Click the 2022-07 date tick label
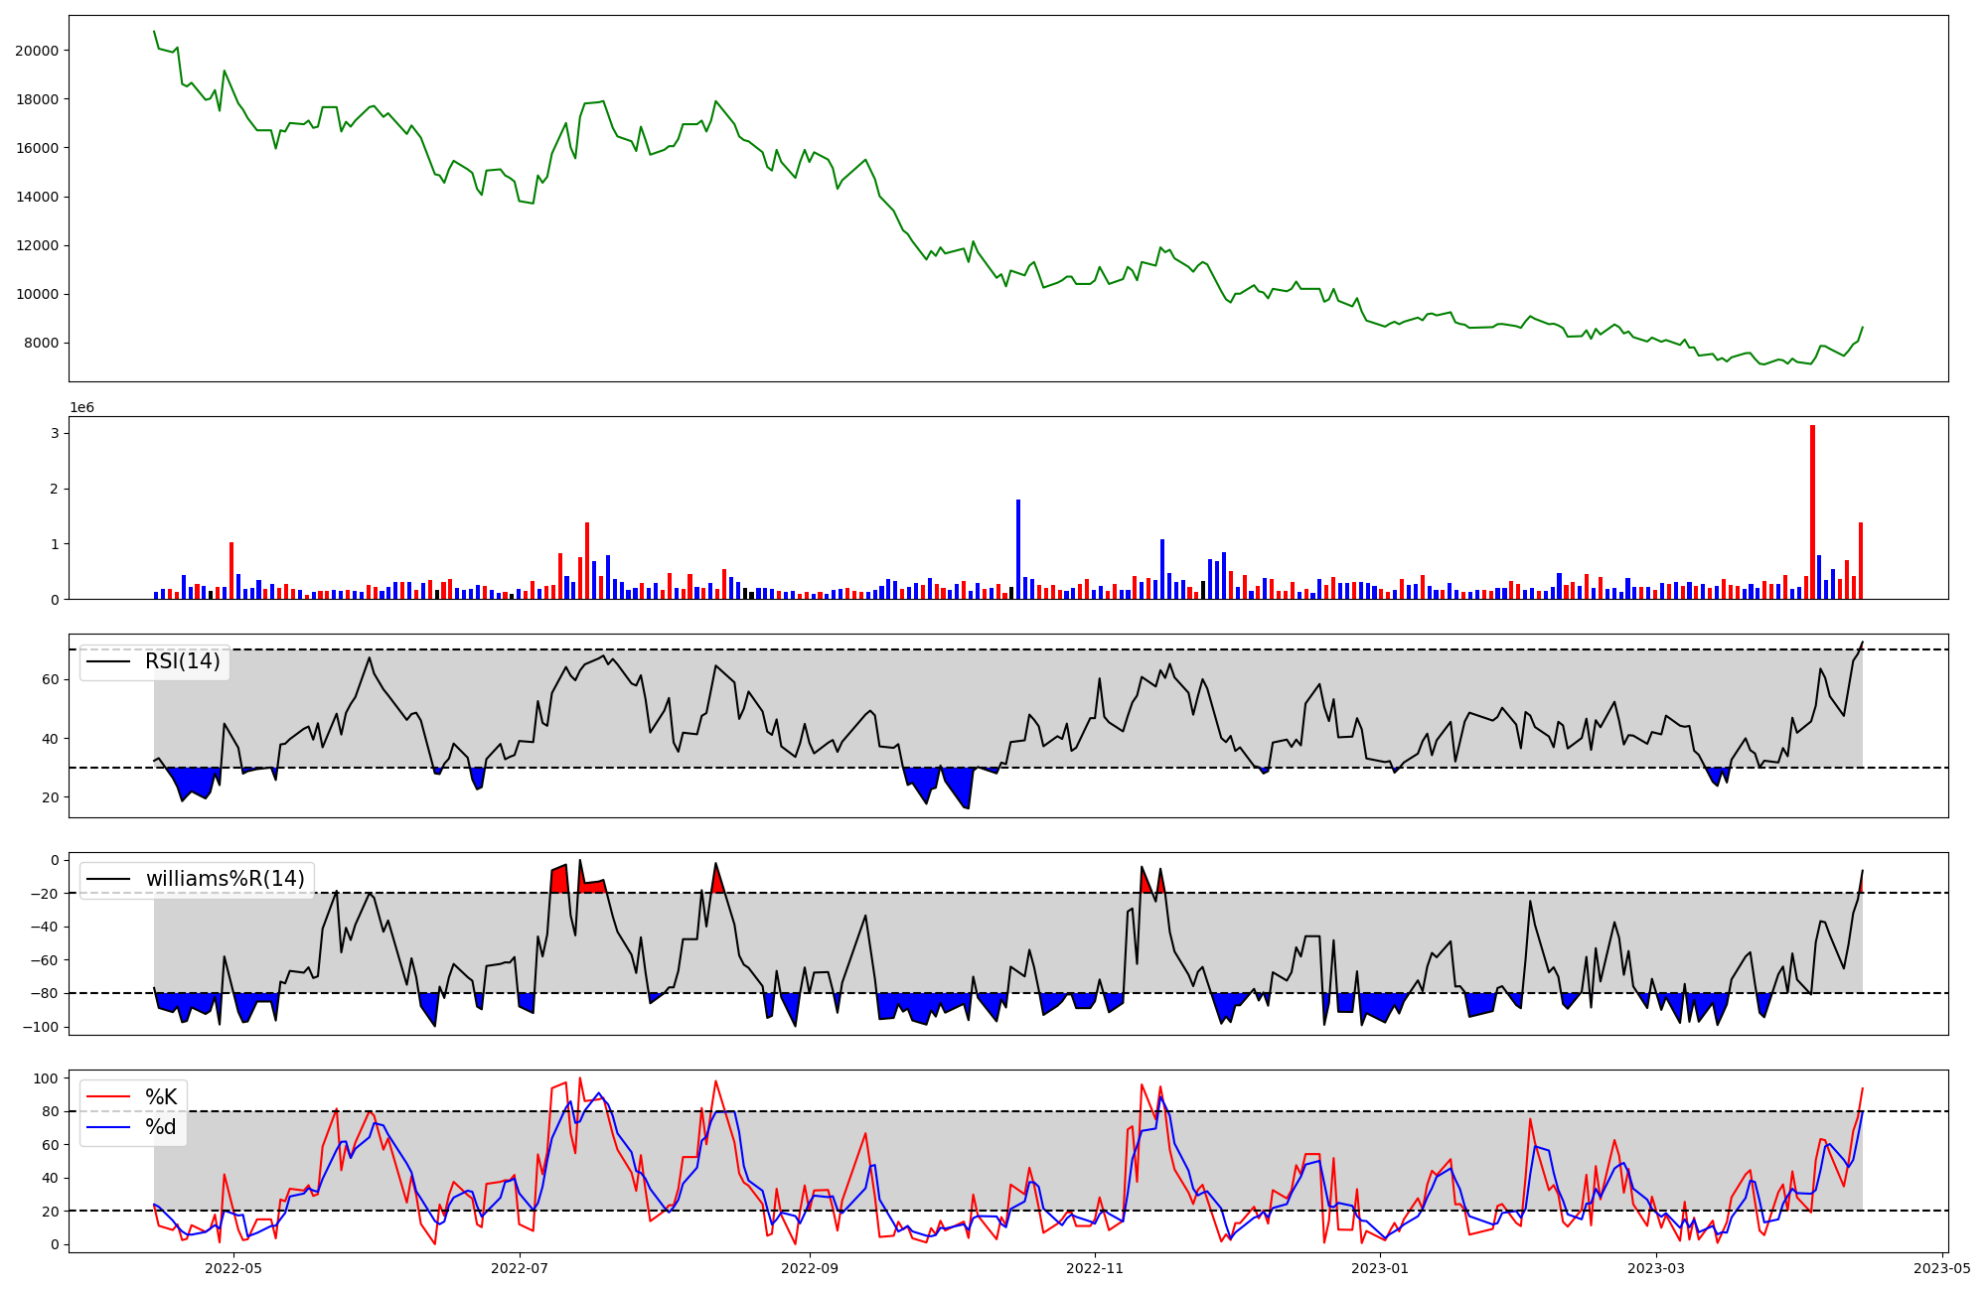Screen dimensions: 1987x1291 tap(520, 1268)
